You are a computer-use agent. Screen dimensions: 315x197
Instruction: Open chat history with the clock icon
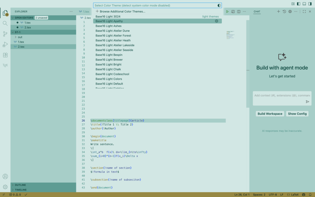284,12
